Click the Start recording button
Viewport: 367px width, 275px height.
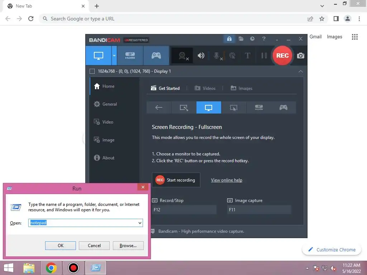[x=176, y=180]
